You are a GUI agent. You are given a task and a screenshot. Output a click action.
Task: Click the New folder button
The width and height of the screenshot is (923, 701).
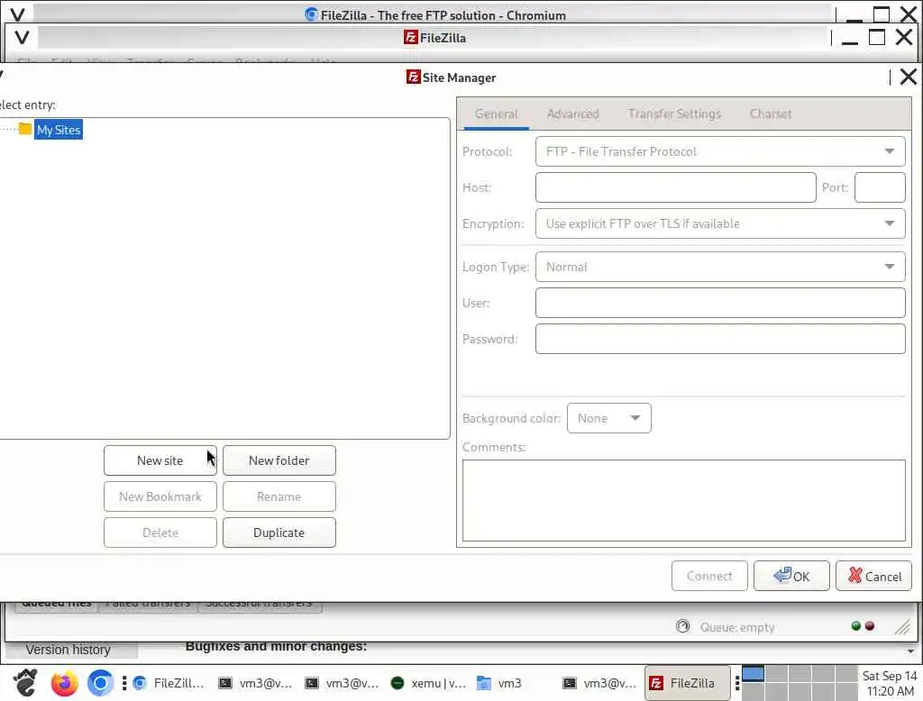(279, 460)
